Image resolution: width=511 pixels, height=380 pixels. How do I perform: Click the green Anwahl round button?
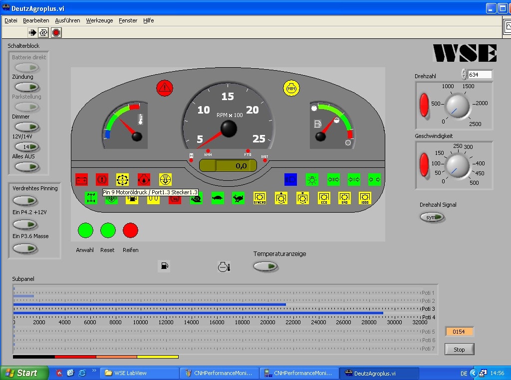click(x=85, y=231)
